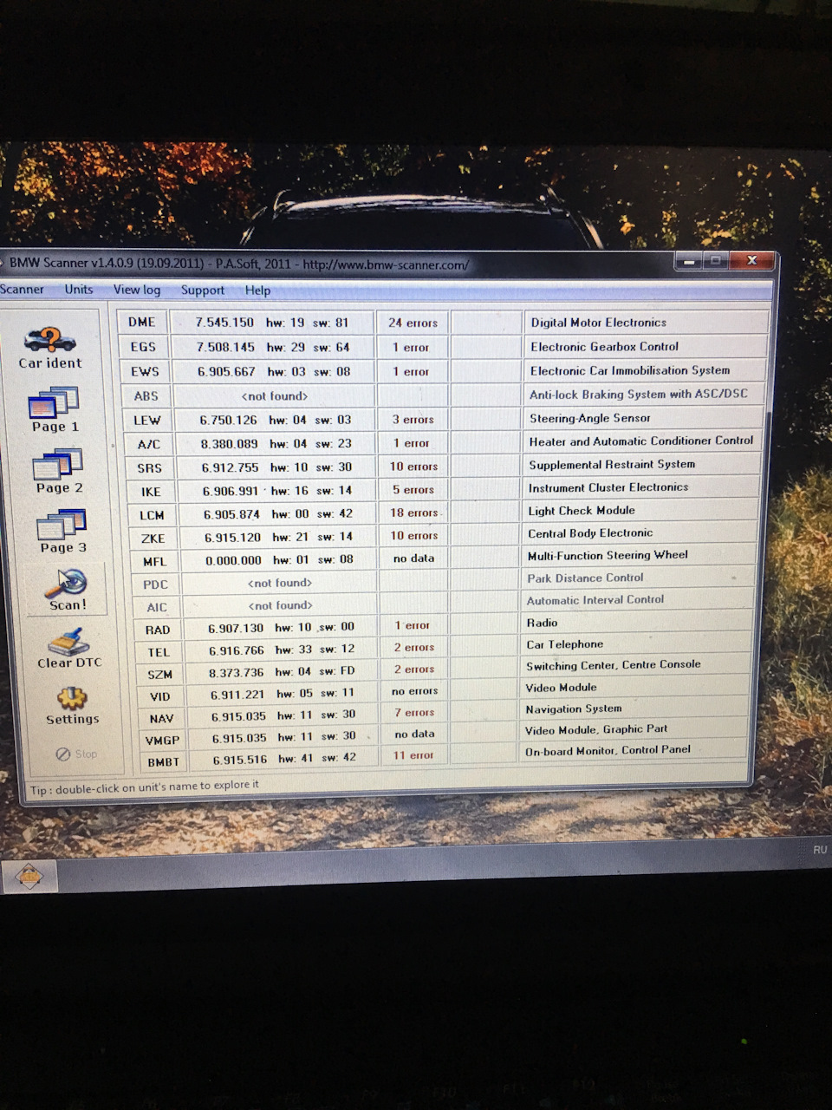Clear fault codes with Clear DTC
The height and width of the screenshot is (1110, 832).
tap(69, 648)
